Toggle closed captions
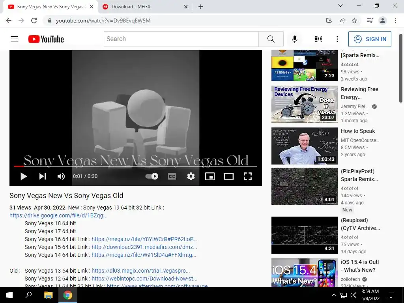Viewport: 404px width, 303px height. 172,176
